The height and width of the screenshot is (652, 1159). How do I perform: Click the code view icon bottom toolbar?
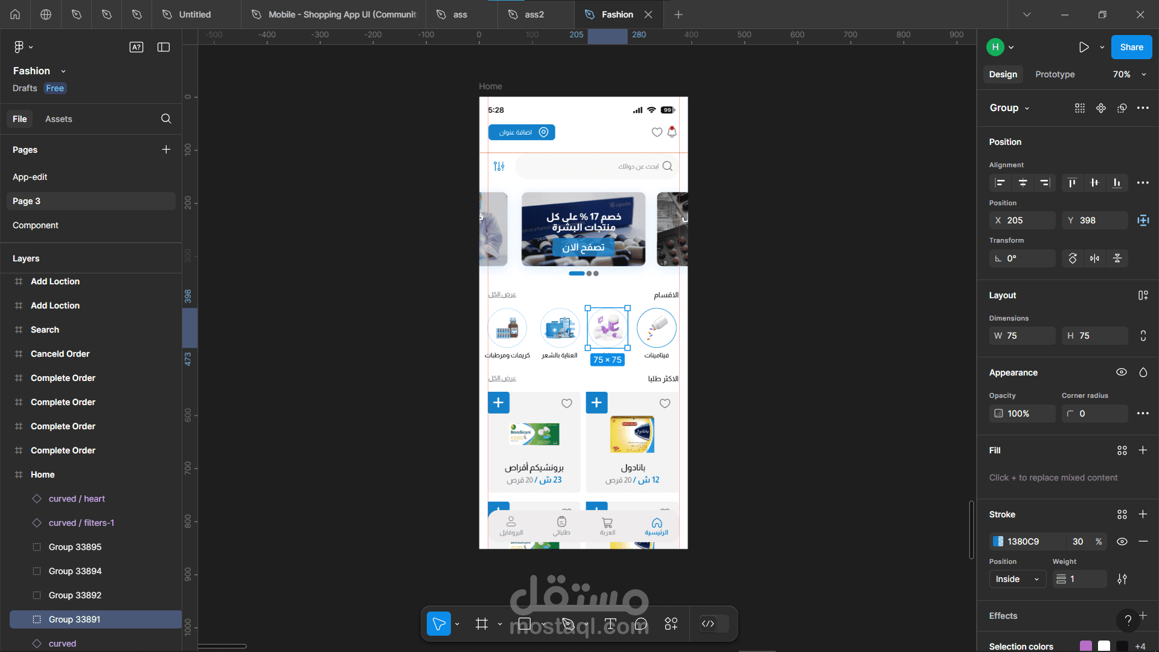coord(709,624)
